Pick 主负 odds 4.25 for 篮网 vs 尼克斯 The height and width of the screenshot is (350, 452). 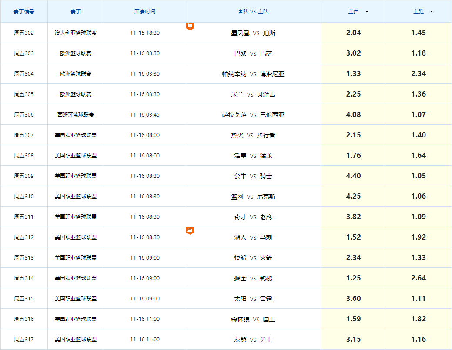pyautogui.click(x=353, y=197)
